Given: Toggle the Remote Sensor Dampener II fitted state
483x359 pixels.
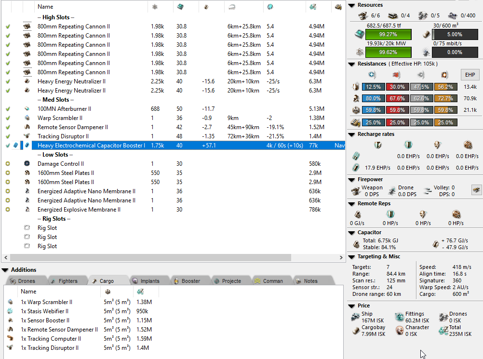Looking at the screenshot, I should click(8, 127).
